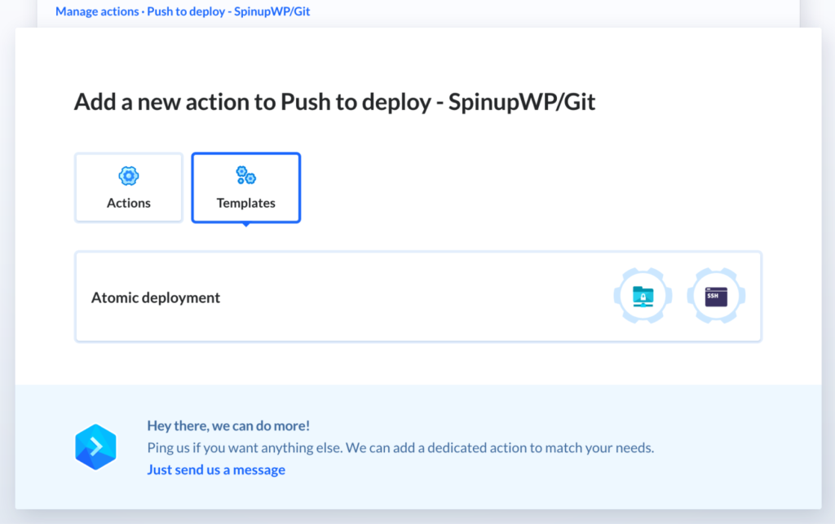The width and height of the screenshot is (835, 524).
Task: Click the hexagonal arrow logo near the footer
Action: click(95, 447)
